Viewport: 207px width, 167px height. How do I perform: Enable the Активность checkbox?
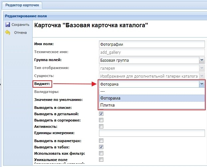tap(101, 126)
